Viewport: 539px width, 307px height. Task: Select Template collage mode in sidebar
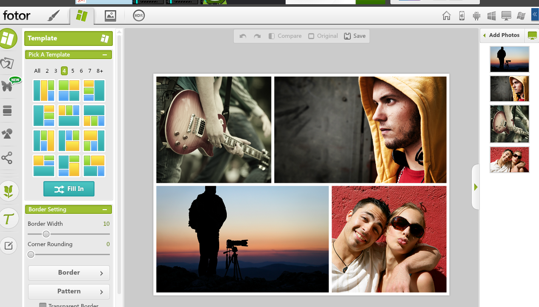7,39
